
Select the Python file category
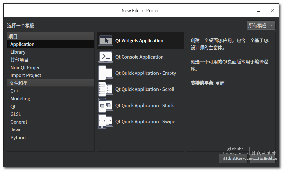pyautogui.click(x=51, y=137)
